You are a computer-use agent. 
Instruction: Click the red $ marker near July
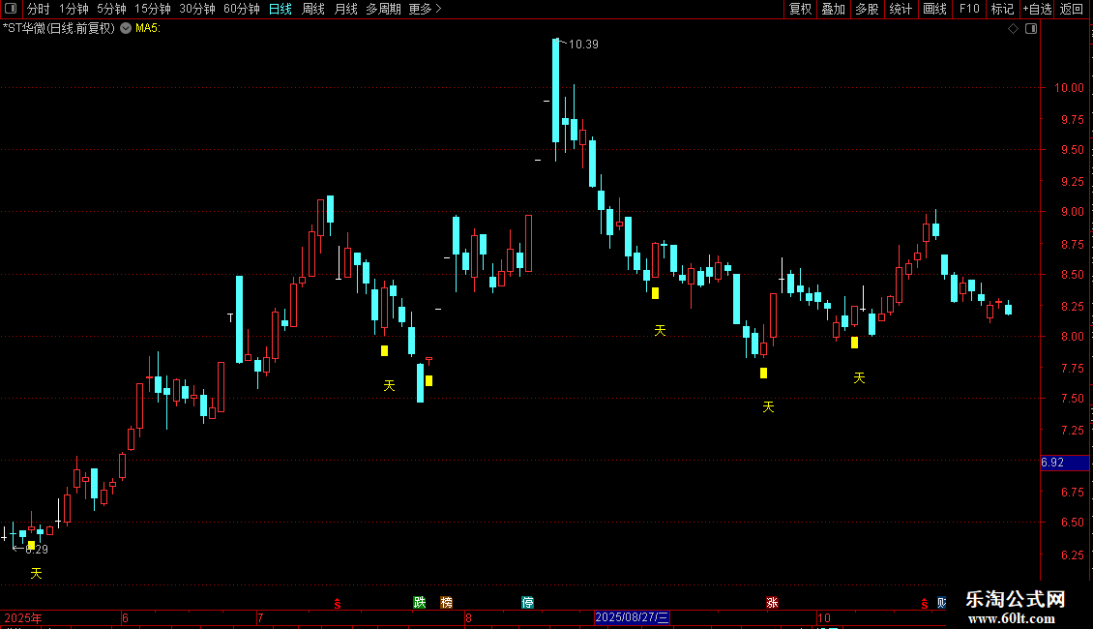tap(338, 604)
